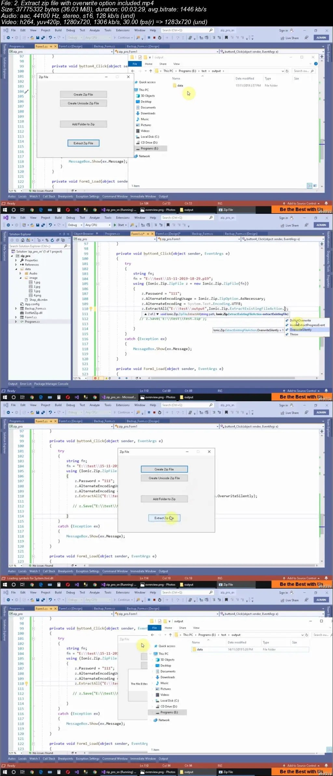Open the dropdown arrow next to Start
The width and height of the screenshot is (333, 776).
tap(126, 225)
